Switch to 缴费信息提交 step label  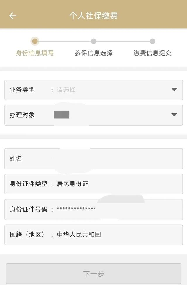pyautogui.click(x=153, y=53)
